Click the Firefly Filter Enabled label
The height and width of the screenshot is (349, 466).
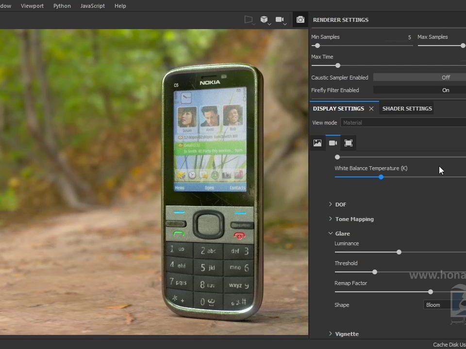point(335,90)
